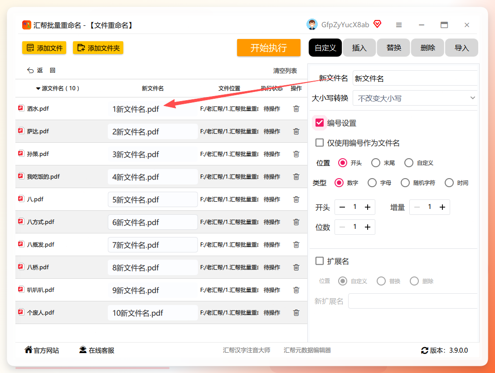Select the 末尾 position radio button
The width and height of the screenshot is (495, 373).
coord(376,163)
